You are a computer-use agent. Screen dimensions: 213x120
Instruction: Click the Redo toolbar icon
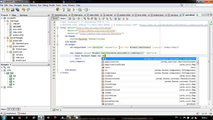tap(28, 10)
